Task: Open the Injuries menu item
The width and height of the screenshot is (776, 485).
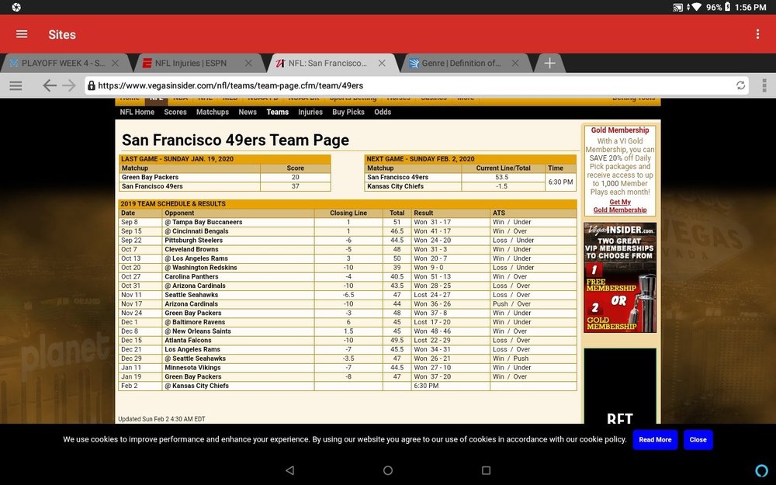Action: click(310, 112)
